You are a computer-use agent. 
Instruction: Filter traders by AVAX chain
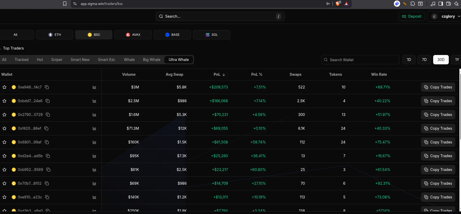tap(133, 35)
